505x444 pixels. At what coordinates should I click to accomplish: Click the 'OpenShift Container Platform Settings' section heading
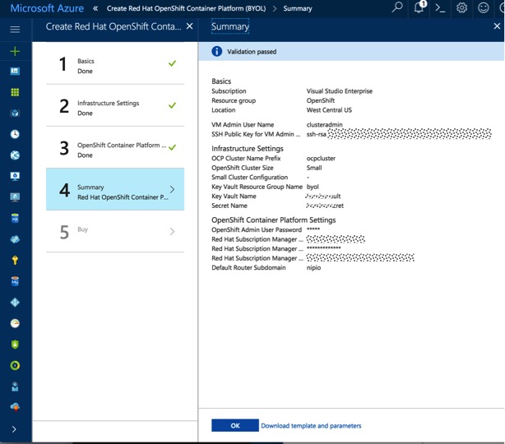[x=273, y=220]
